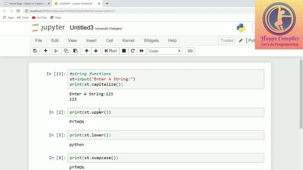This screenshot has width=303, height=170.
Task: Go forward in browser history
Action: (x=11, y=11)
